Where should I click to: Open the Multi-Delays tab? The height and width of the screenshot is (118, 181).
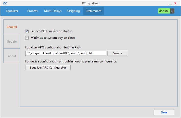[53, 11]
